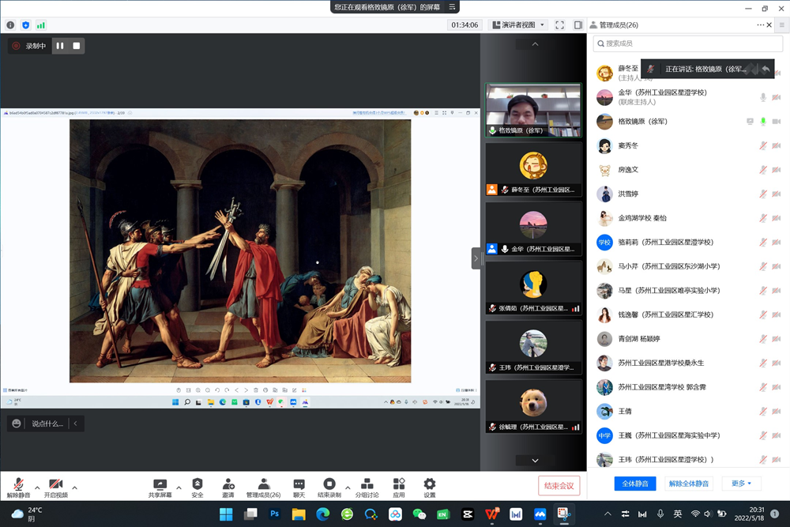Open 设置 settings gear
The image size is (790, 527).
click(x=430, y=487)
